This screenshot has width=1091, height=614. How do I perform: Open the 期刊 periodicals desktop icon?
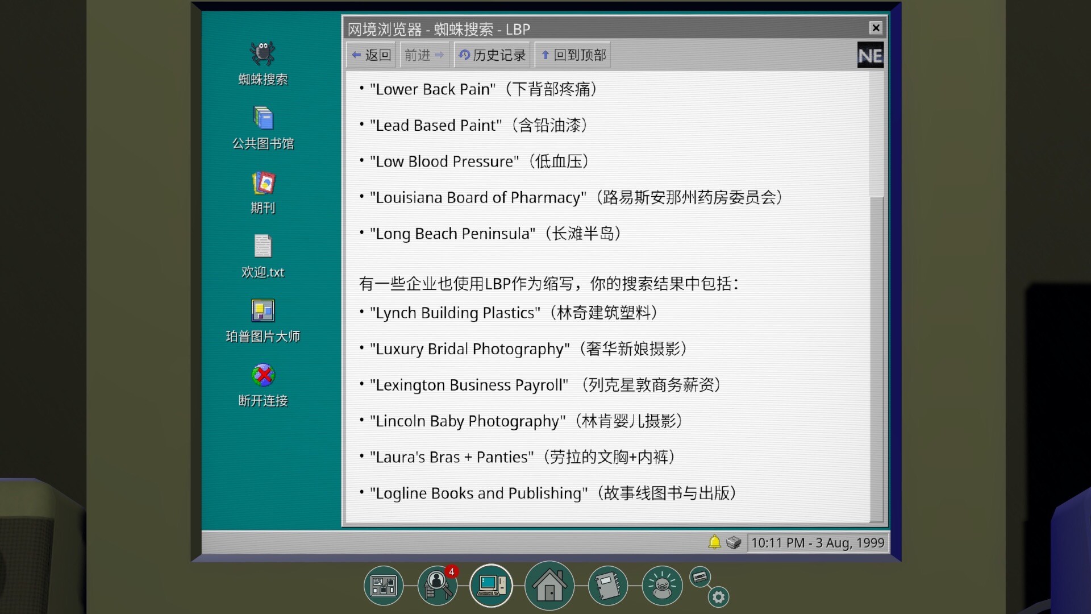click(x=263, y=184)
